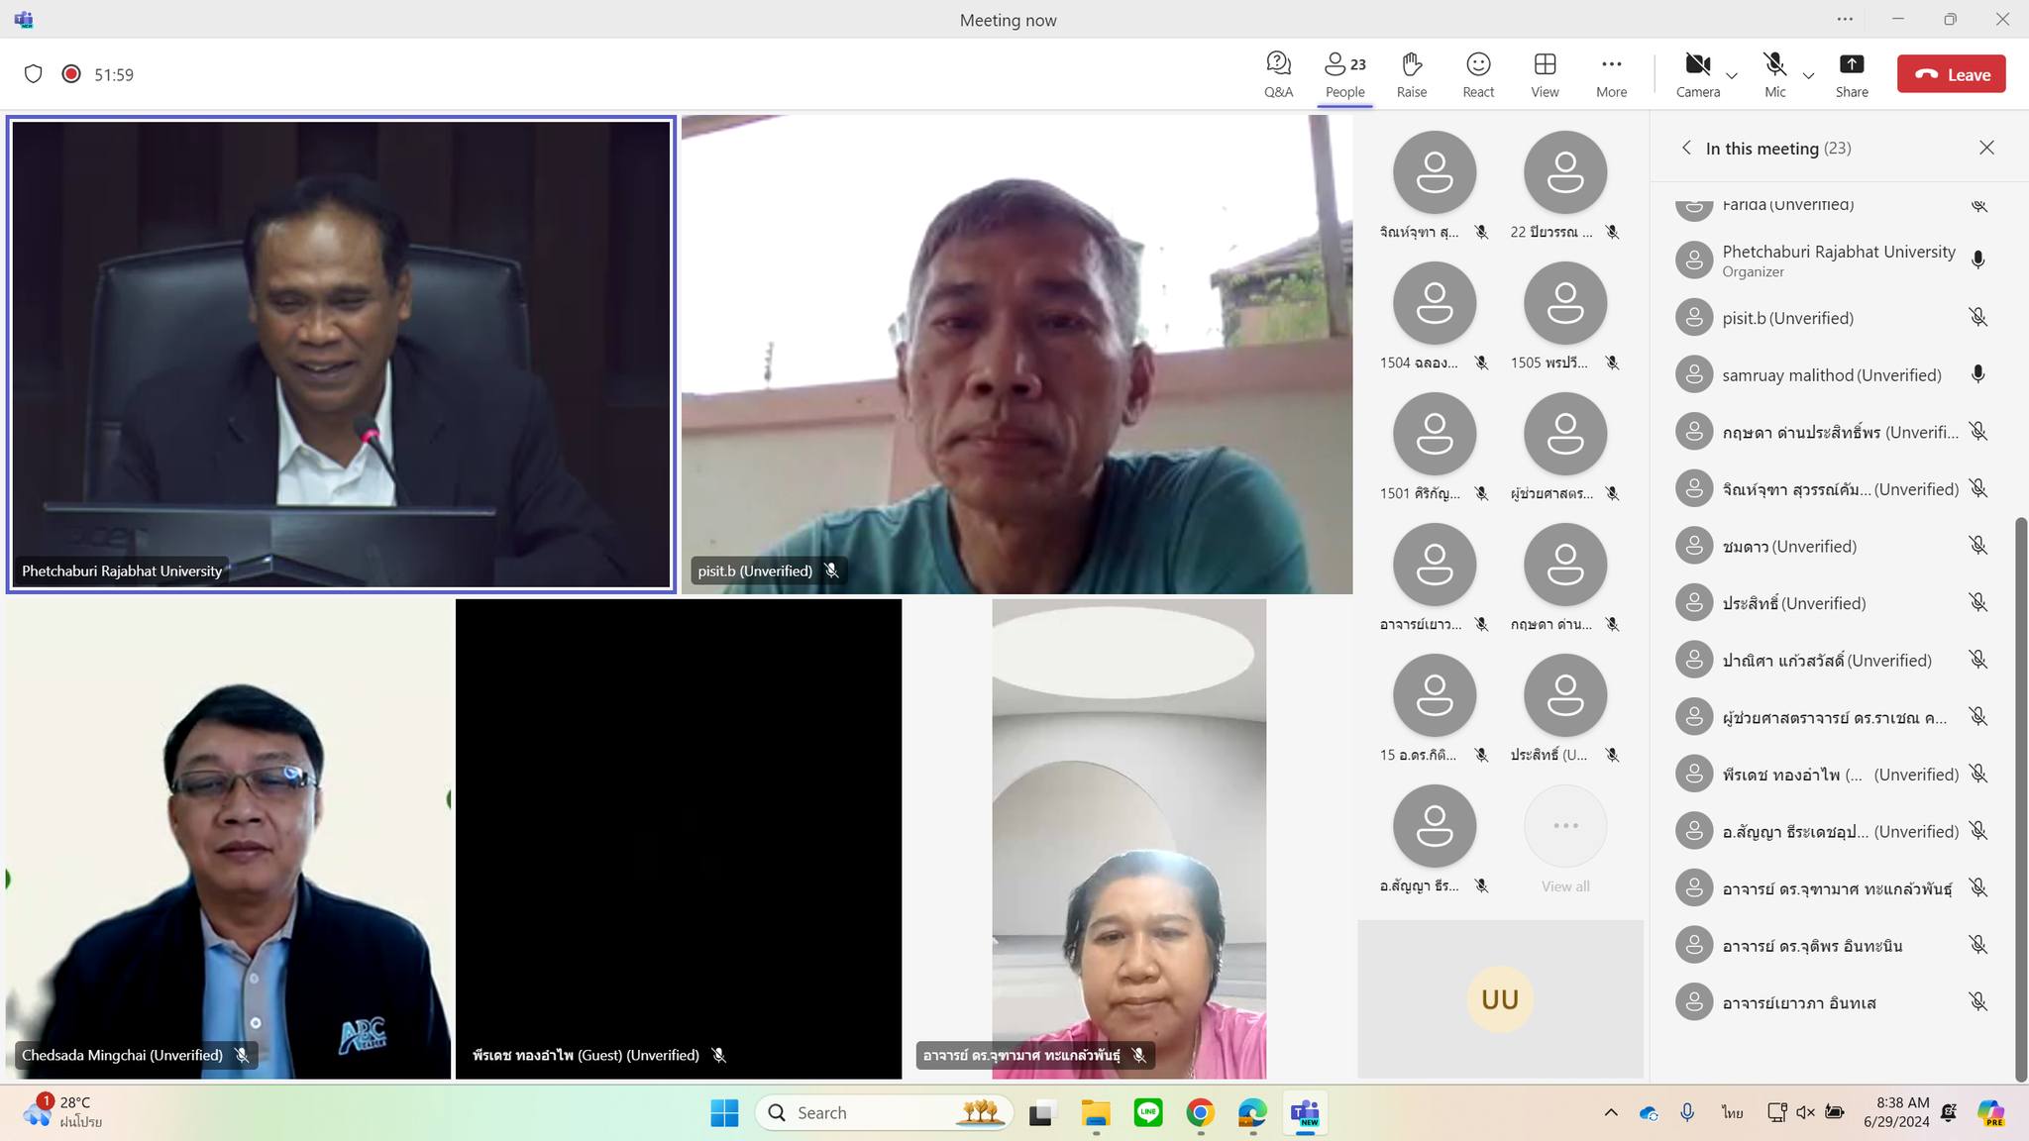
Task: Toggle the People panel
Action: (1344, 74)
